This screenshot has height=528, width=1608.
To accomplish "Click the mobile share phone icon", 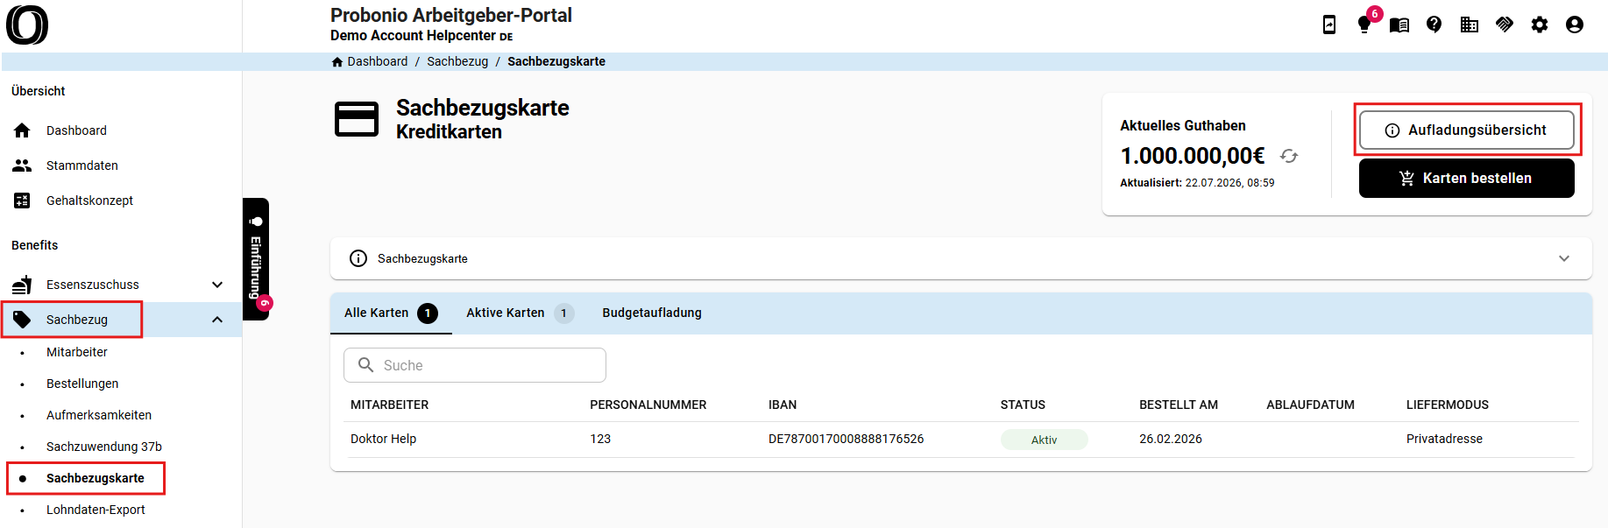I will coord(1329,25).
